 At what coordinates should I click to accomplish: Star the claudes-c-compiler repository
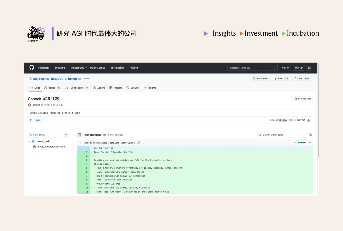pyautogui.click(x=301, y=78)
